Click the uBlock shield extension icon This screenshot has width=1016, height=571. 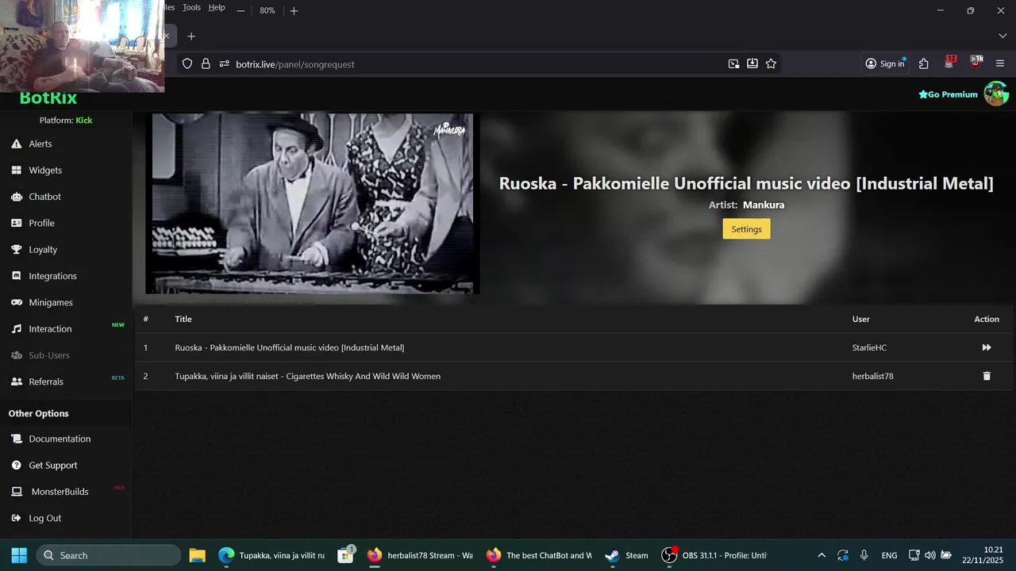click(976, 63)
